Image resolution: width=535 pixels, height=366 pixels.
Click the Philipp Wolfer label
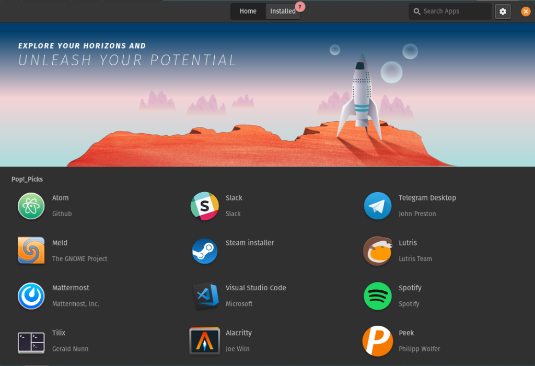coord(420,349)
